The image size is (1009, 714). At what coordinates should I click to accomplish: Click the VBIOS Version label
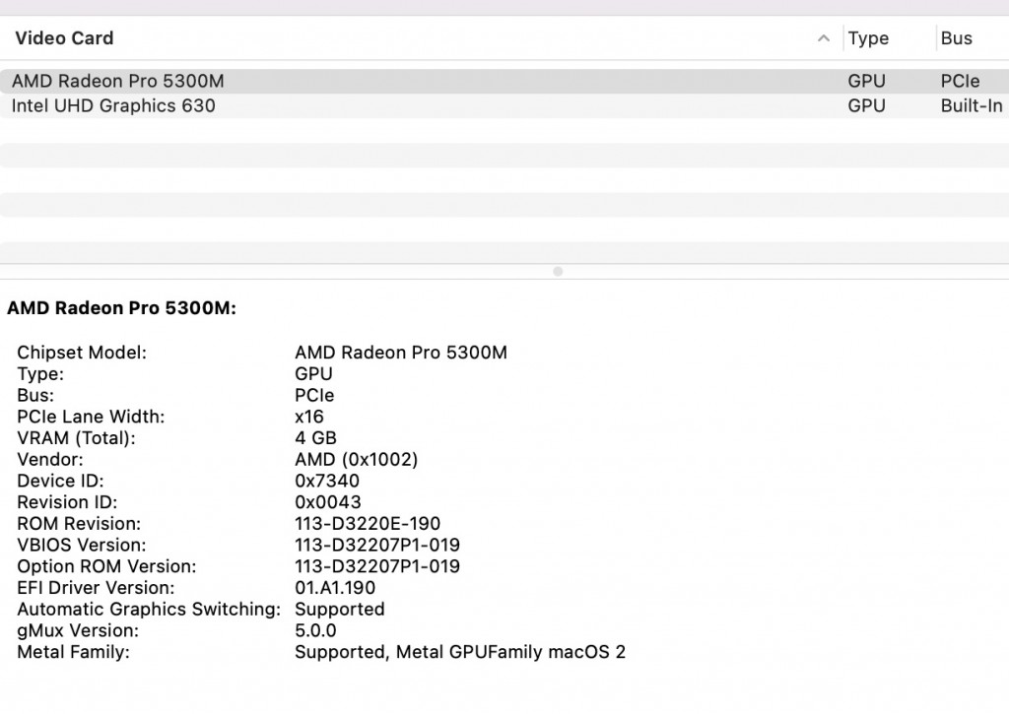click(82, 545)
